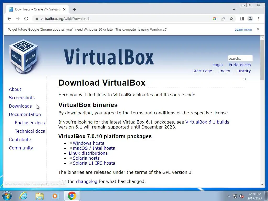The image size is (268, 201).
Task: Click the page scrollbar down arrow
Action: (262, 185)
